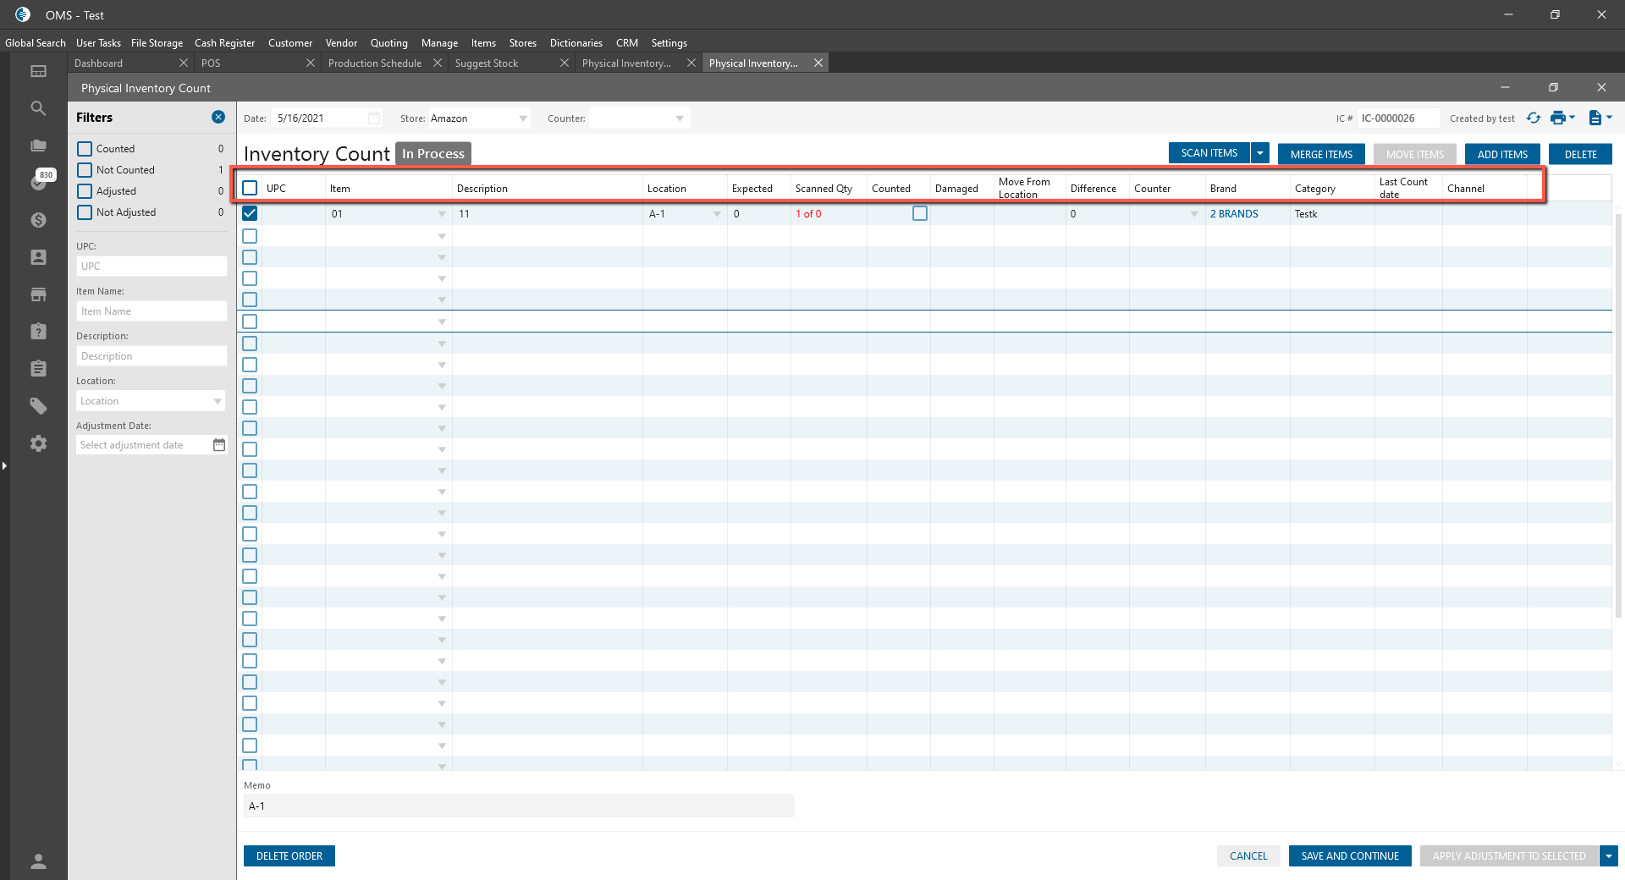This screenshot has height=880, width=1625.
Task: Open the Adjustment Date calendar picker
Action: pyautogui.click(x=219, y=445)
